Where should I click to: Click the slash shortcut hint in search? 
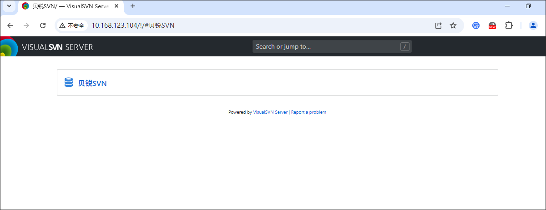click(405, 46)
